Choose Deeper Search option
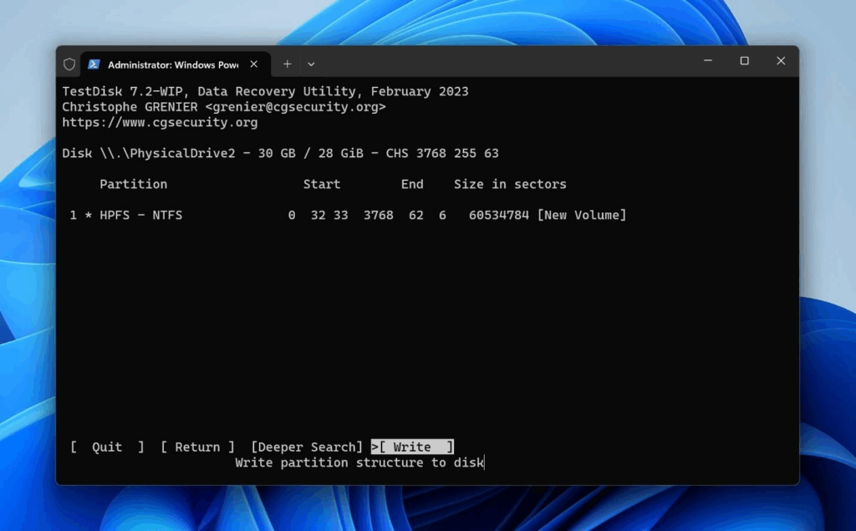The width and height of the screenshot is (856, 531). (x=307, y=447)
